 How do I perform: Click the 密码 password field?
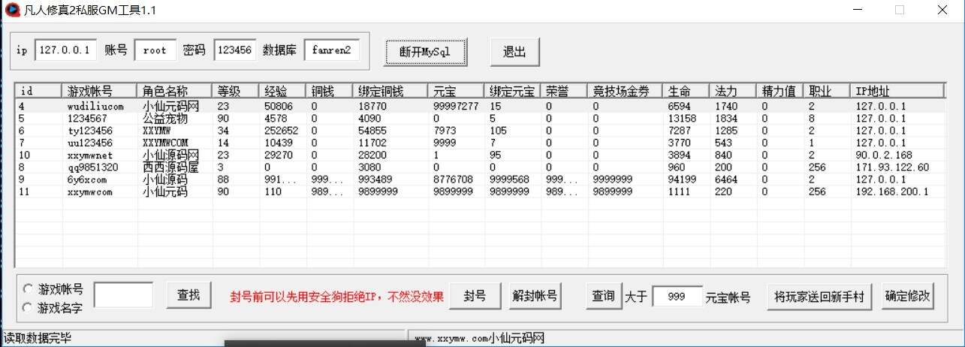[235, 50]
